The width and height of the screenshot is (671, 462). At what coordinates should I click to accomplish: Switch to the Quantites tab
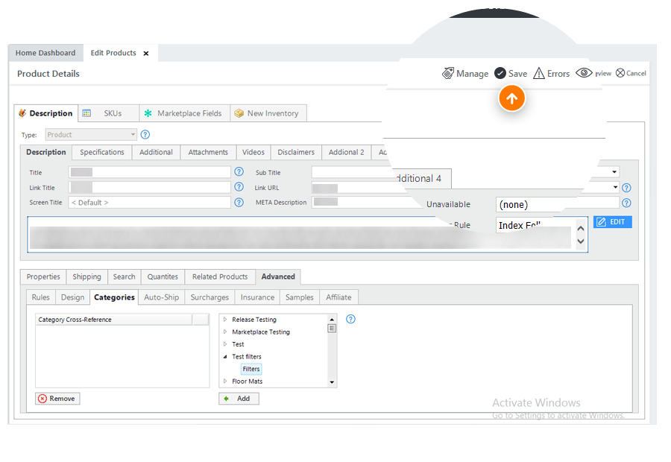click(163, 276)
